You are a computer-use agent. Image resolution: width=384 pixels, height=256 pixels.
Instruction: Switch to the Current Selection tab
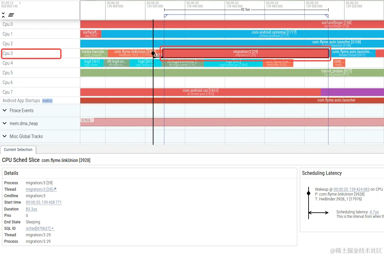point(18,150)
